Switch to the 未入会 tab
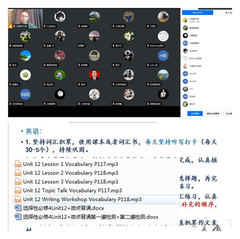This screenshot has width=240, height=239. point(228,13)
